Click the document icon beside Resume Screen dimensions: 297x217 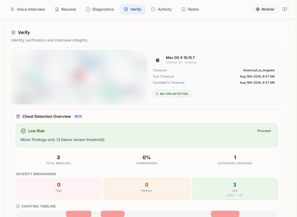pyautogui.click(x=57, y=9)
